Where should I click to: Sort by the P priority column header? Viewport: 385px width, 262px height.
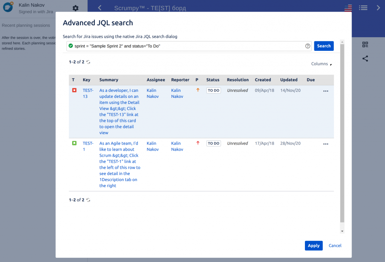click(197, 80)
